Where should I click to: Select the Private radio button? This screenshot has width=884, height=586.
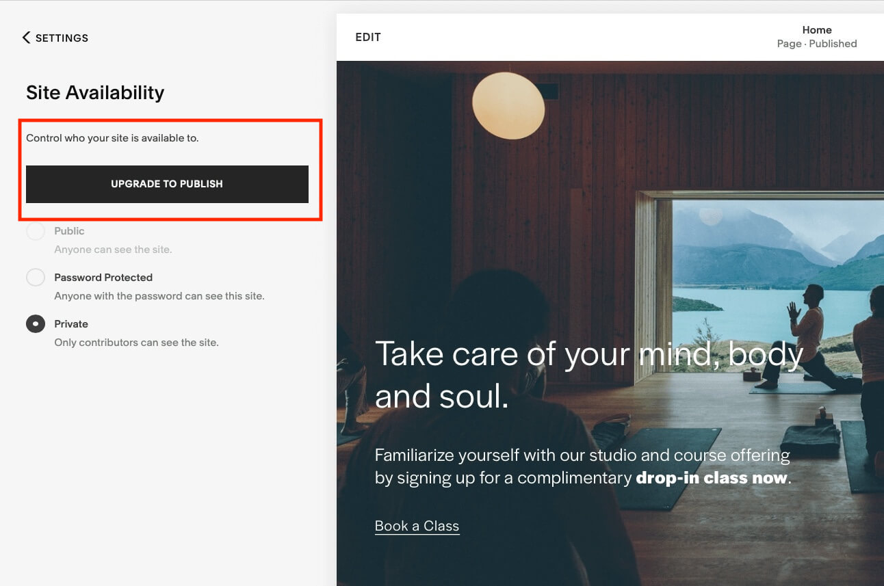pos(36,324)
